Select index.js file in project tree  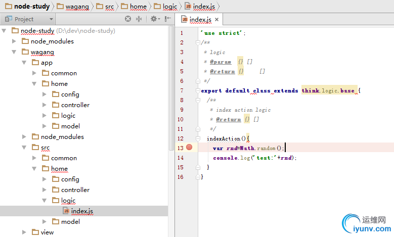pyautogui.click(x=82, y=211)
